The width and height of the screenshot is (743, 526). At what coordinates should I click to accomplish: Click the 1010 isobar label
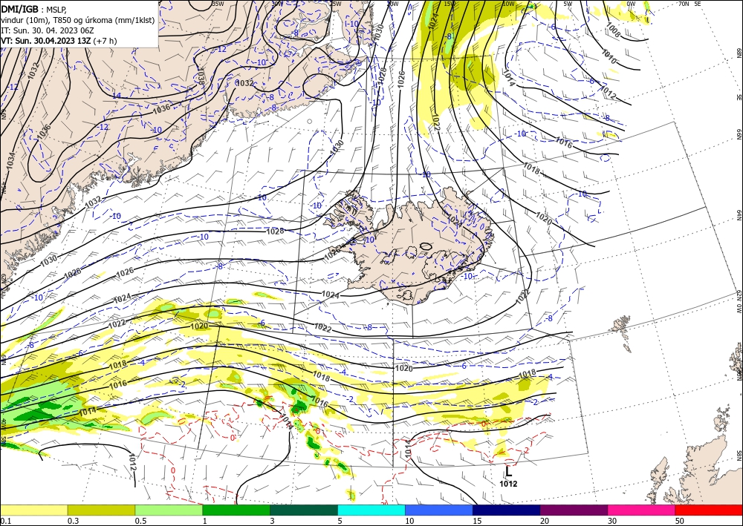click(609, 57)
